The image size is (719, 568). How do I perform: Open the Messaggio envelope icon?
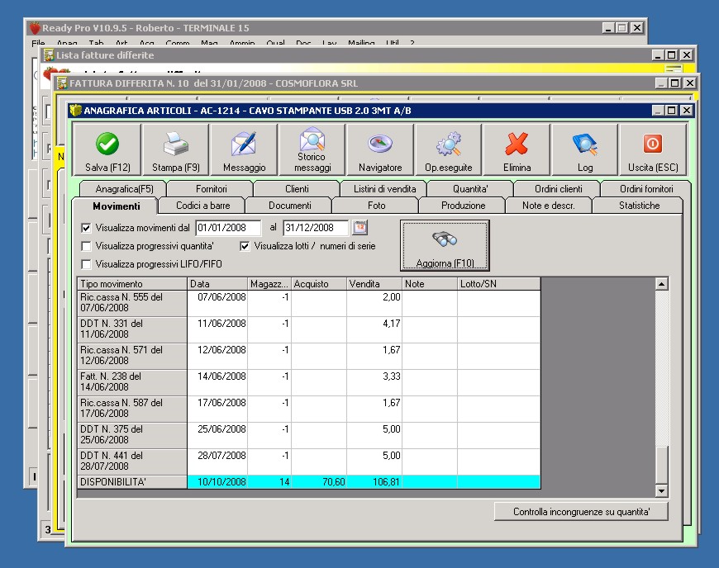coord(244,144)
